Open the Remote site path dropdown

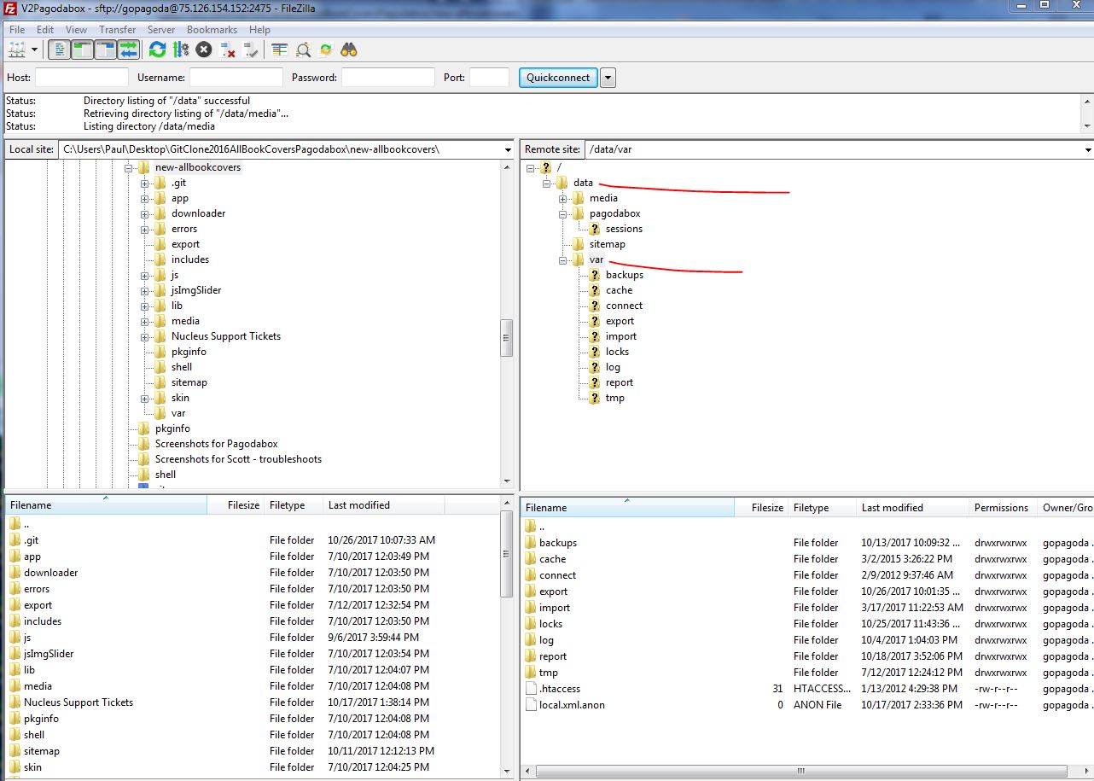click(x=1087, y=149)
